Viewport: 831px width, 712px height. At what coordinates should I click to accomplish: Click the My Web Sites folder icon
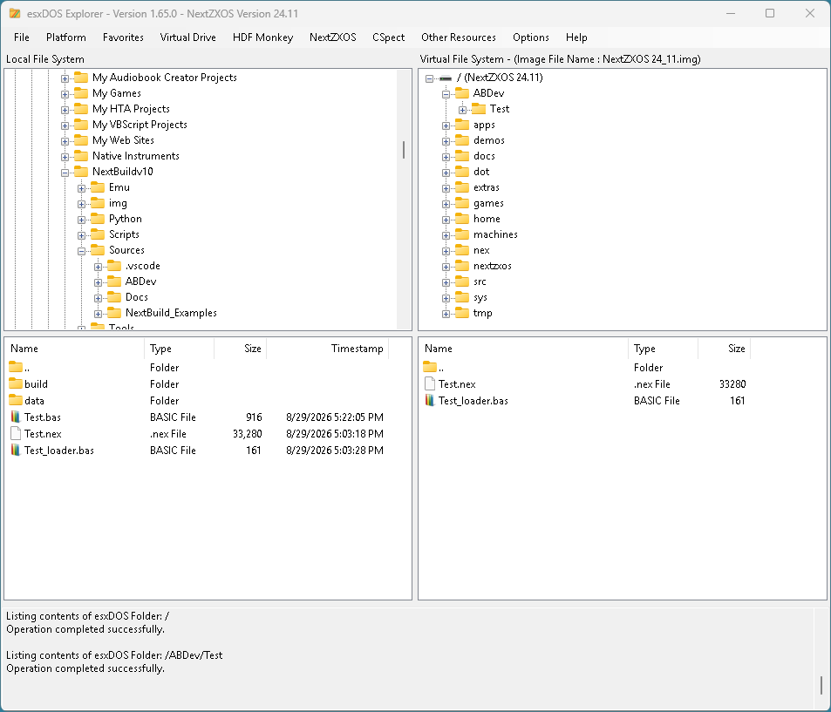coord(81,139)
